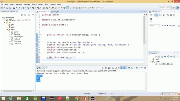Open the Navigate menu
The width and height of the screenshot is (180, 101).
27,4
